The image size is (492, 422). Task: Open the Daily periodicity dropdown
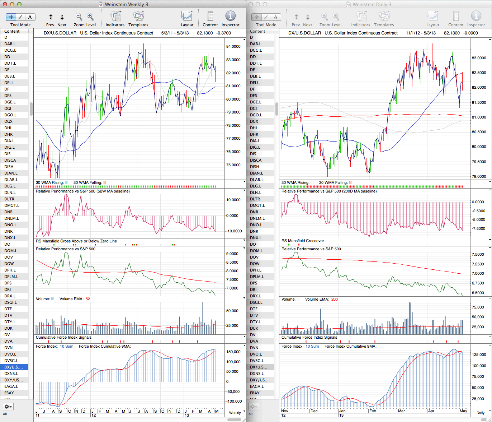[x=481, y=413]
